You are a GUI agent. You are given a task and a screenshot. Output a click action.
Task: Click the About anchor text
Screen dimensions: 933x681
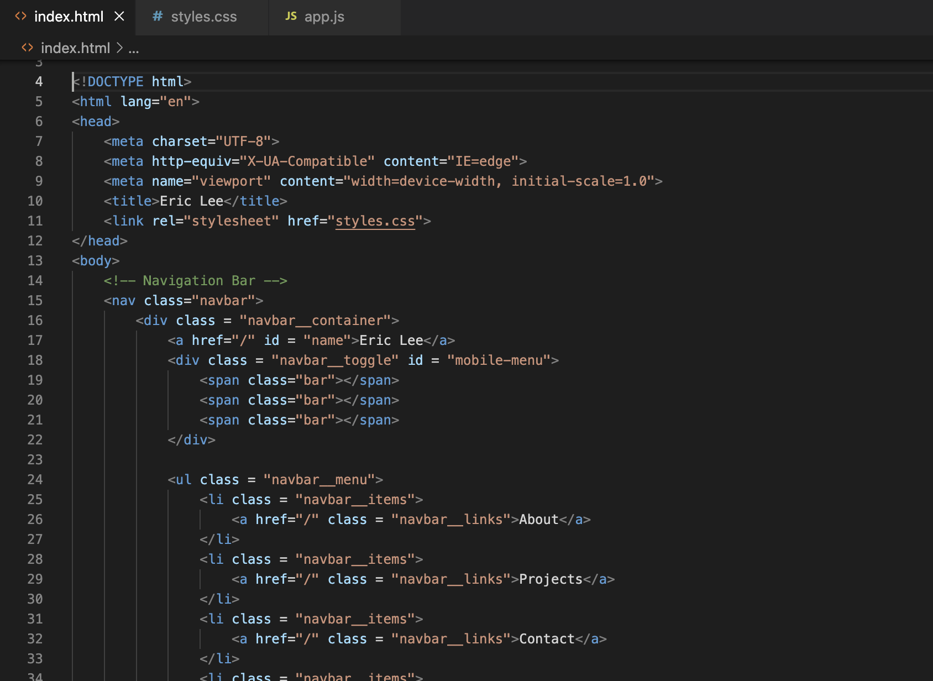click(538, 520)
